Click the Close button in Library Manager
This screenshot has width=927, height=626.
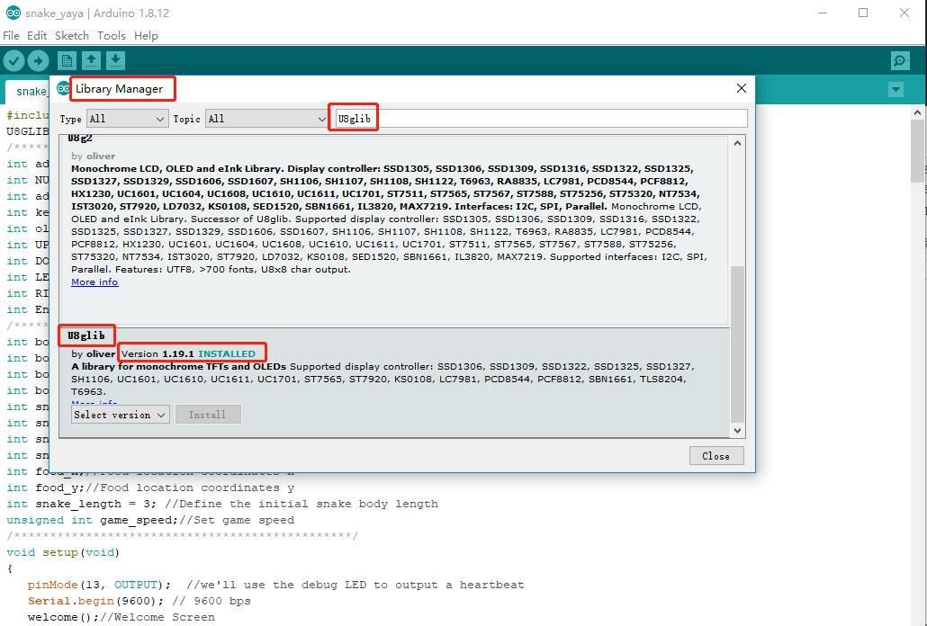tap(715, 456)
